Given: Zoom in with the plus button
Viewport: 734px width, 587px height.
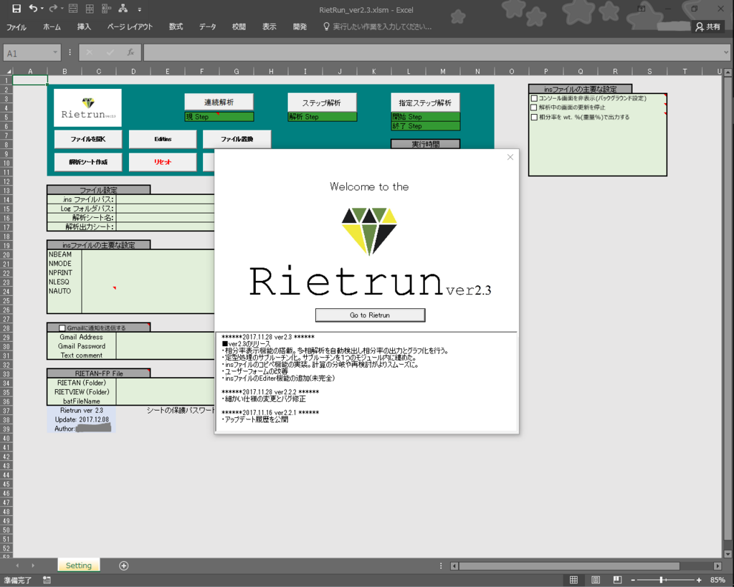Looking at the screenshot, I should (x=699, y=581).
